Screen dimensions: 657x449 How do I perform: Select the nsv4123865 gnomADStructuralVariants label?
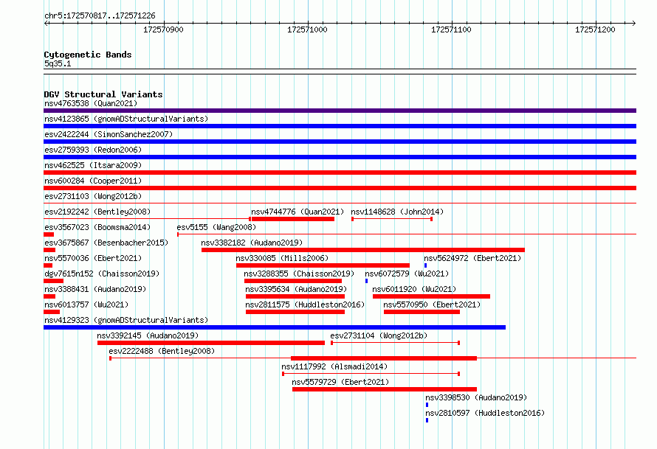[x=126, y=119]
